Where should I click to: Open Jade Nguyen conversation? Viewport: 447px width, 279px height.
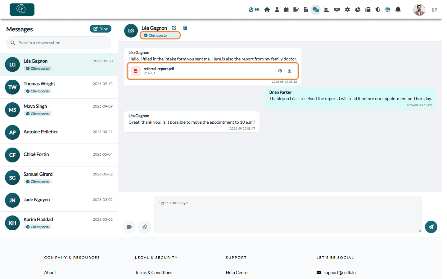pos(59,200)
